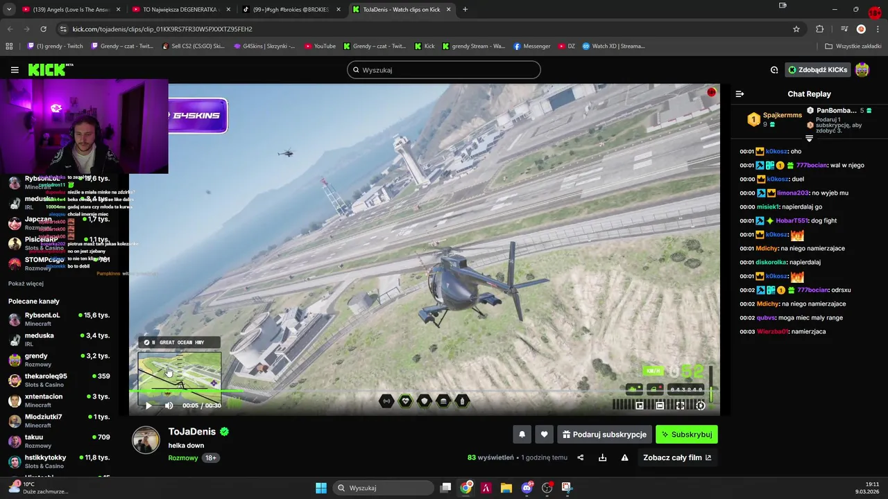Collapse the Chat Replay panel
Screen dimensions: 888x499
(x=740, y=94)
